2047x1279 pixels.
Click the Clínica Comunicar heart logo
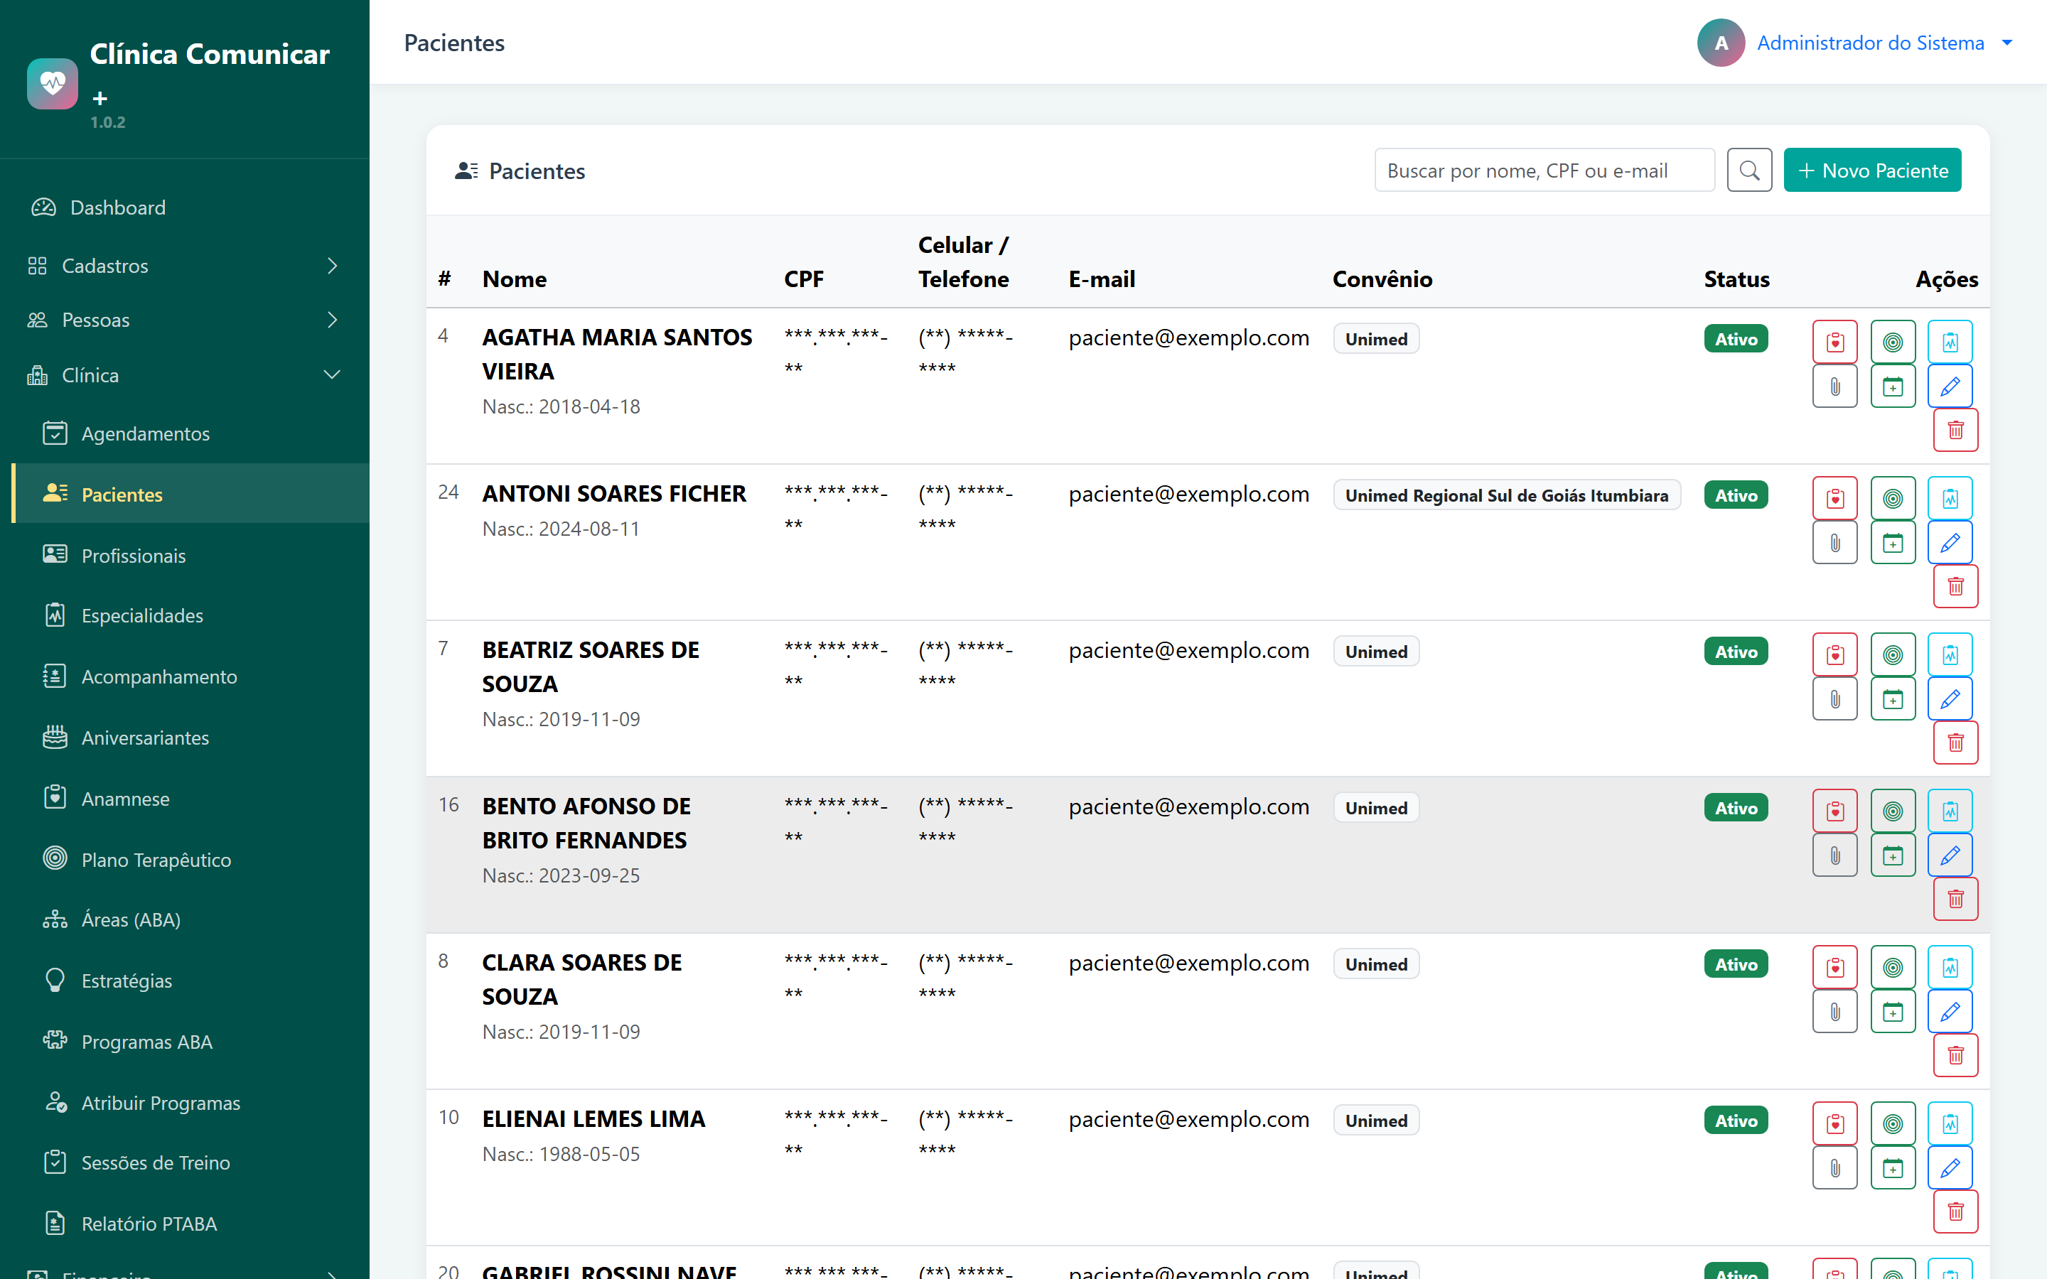coord(53,84)
